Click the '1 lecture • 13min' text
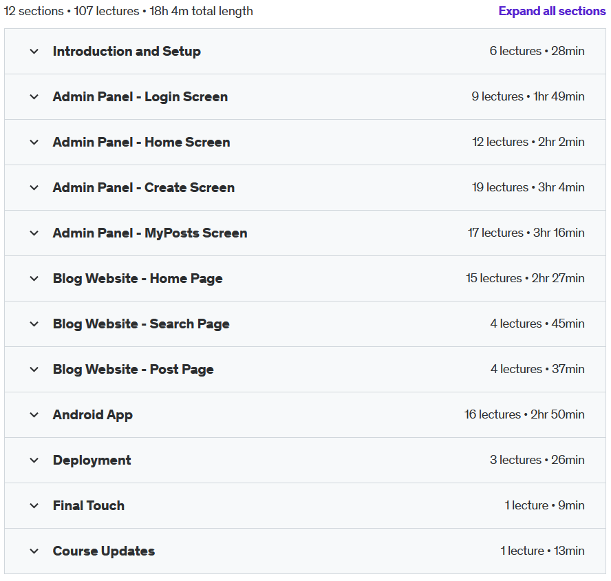Screen dimensions: 611x581 click(x=542, y=551)
